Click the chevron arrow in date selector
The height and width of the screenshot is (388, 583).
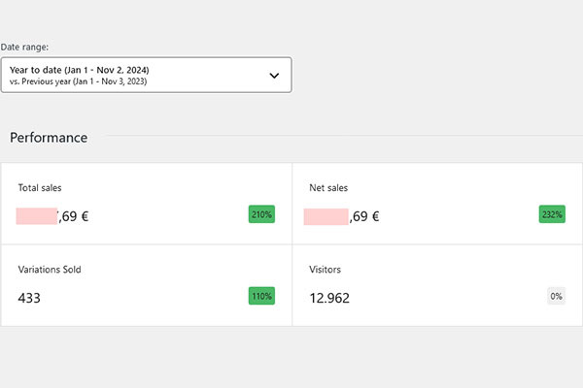pos(274,76)
